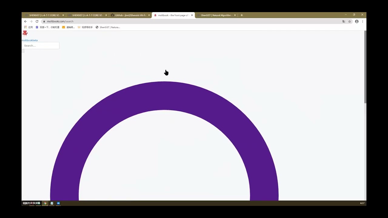The image size is (388, 218).
Task: Open the 应用 apps bookmark
Action: click(x=28, y=27)
